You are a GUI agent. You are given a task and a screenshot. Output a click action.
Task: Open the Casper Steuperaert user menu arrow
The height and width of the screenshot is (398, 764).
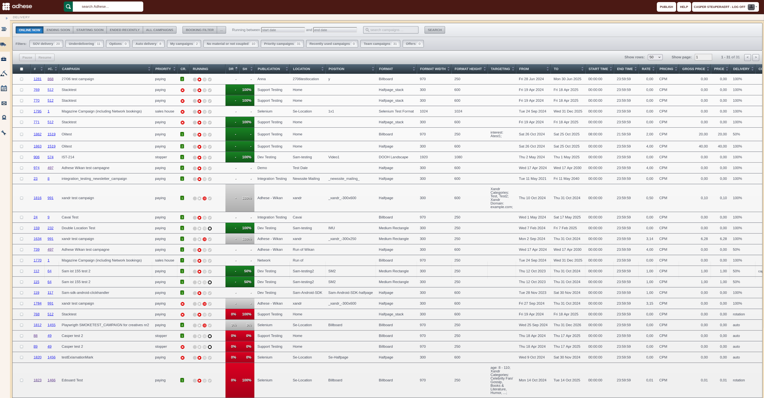click(x=756, y=7)
